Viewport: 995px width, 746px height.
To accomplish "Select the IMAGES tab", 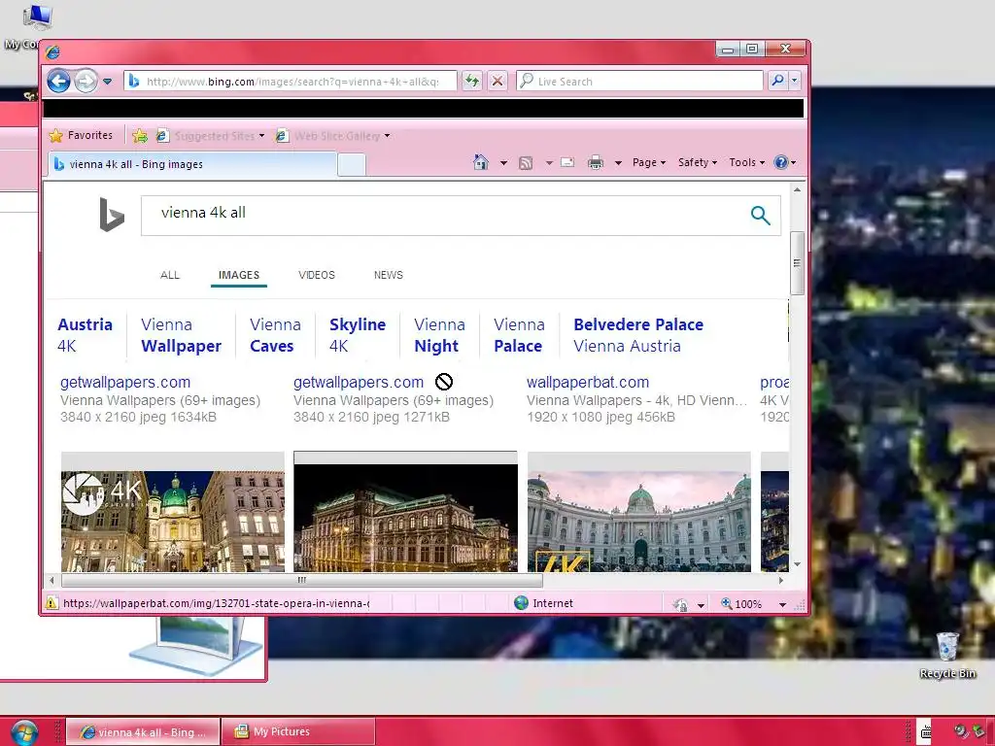I will (x=239, y=275).
